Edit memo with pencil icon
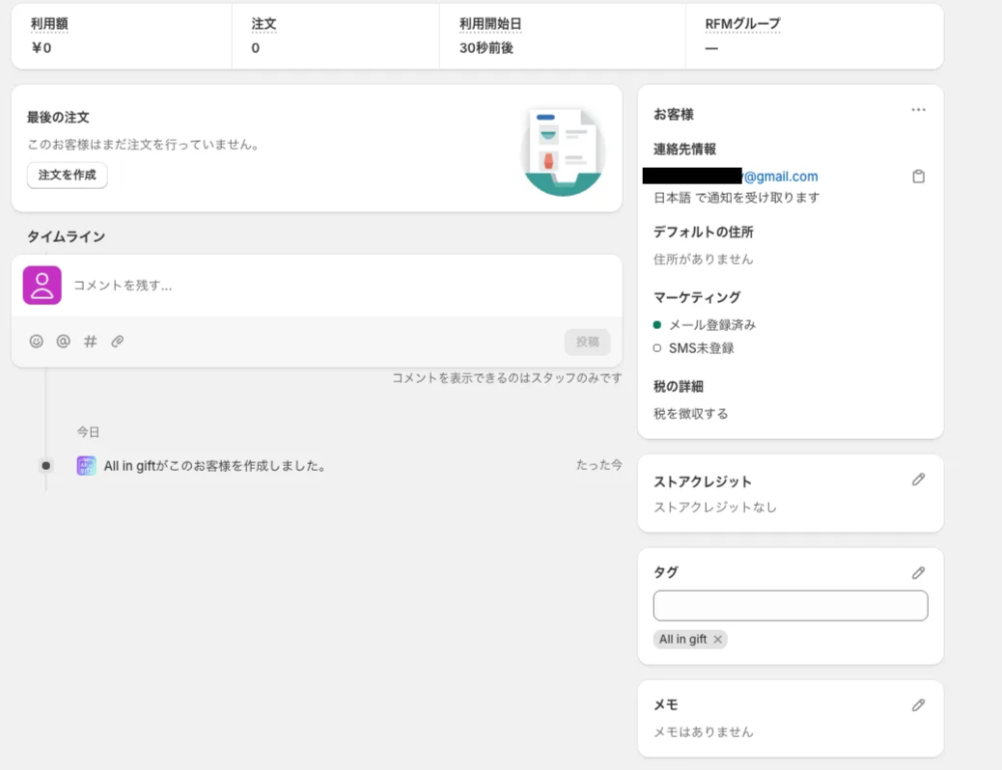Screen dimensions: 1002x770 [918, 704]
